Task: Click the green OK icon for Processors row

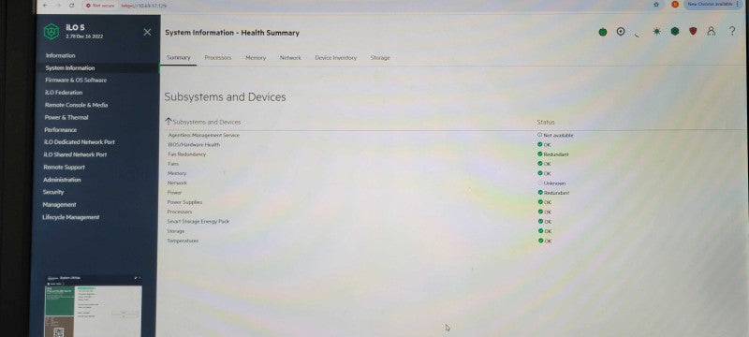Action: coord(541,212)
